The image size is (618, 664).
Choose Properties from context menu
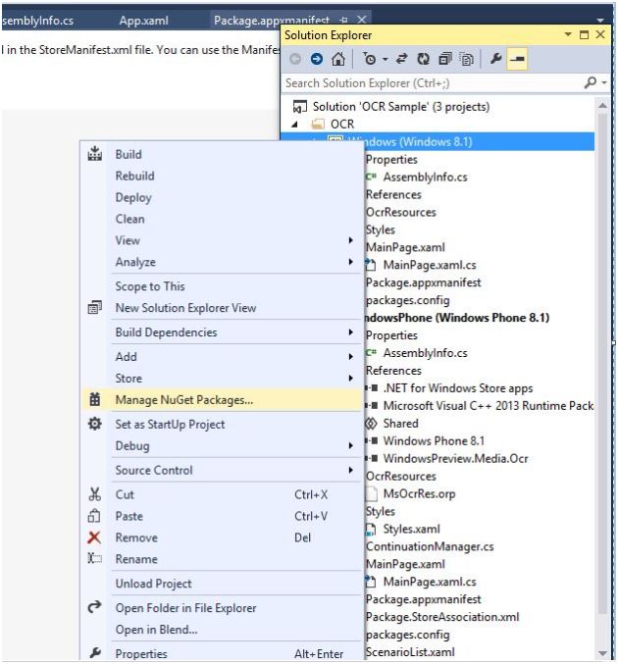pyautogui.click(x=222, y=654)
